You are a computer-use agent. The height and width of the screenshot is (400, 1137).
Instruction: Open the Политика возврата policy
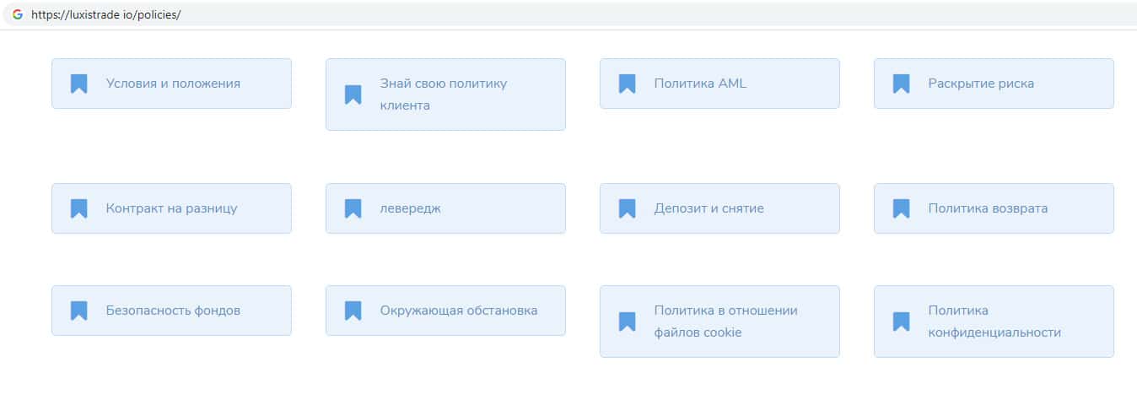coord(994,208)
